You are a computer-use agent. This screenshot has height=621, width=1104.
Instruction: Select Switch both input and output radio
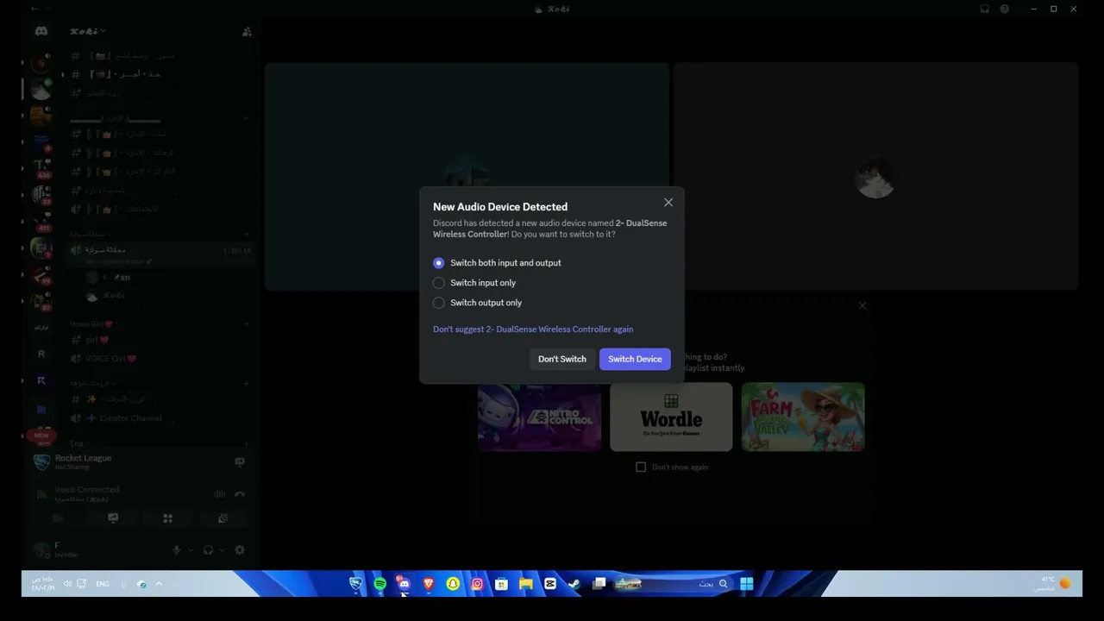438,263
